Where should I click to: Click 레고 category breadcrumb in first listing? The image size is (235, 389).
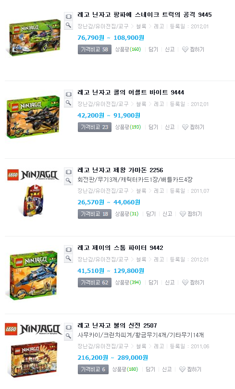coord(159,26)
